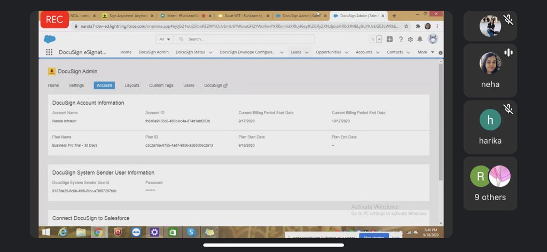Open the notifications bell

click(420, 40)
